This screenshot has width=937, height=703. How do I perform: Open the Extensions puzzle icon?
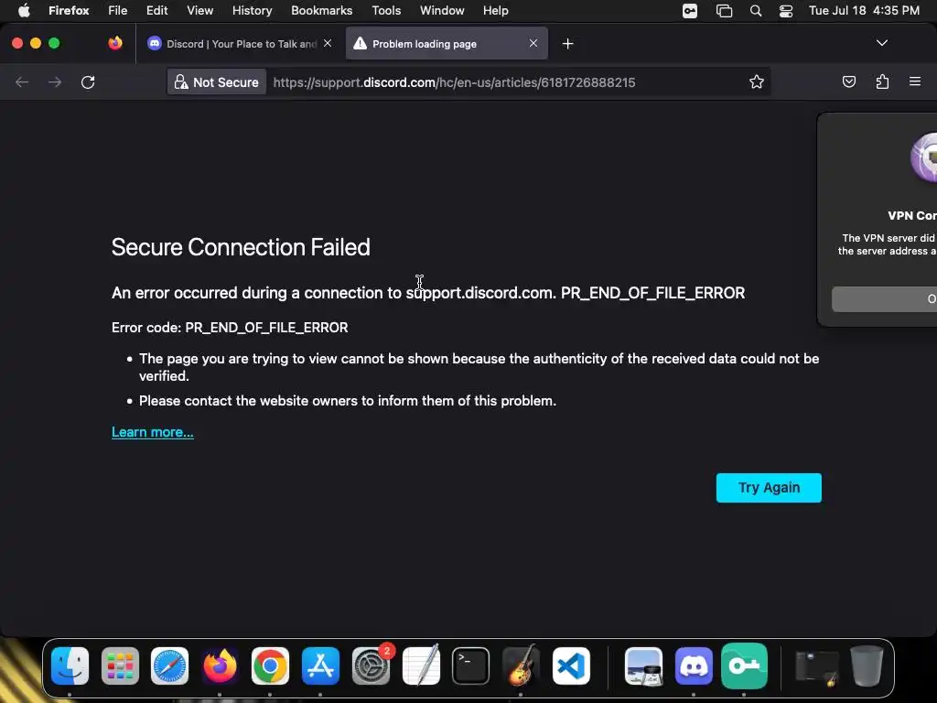click(x=882, y=81)
